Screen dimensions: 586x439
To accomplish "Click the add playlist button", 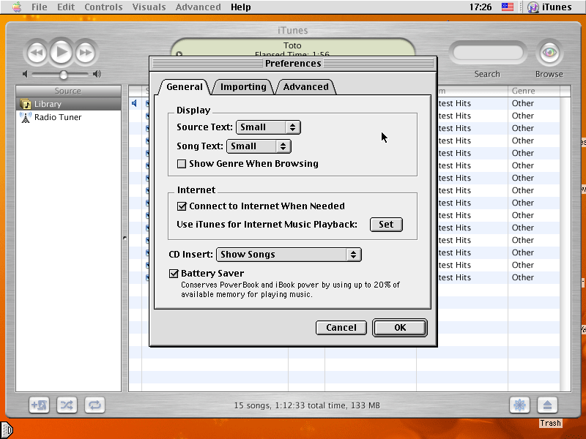I will [x=39, y=405].
